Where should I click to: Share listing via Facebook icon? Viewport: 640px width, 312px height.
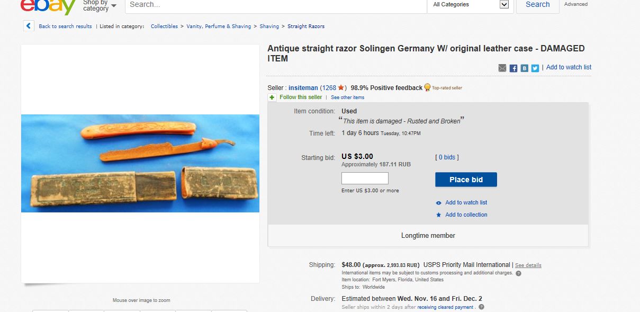(513, 68)
